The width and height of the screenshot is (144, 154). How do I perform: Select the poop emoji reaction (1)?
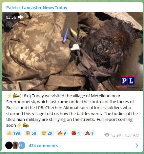(x=90, y=133)
